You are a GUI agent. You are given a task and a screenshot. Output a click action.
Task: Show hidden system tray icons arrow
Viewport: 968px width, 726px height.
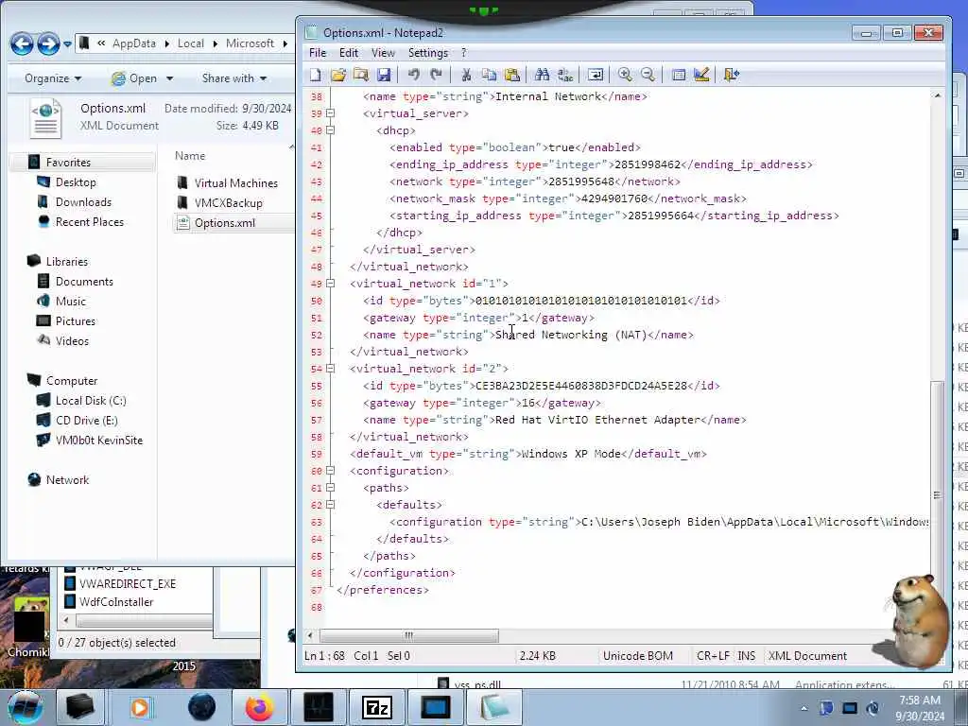[x=804, y=708]
